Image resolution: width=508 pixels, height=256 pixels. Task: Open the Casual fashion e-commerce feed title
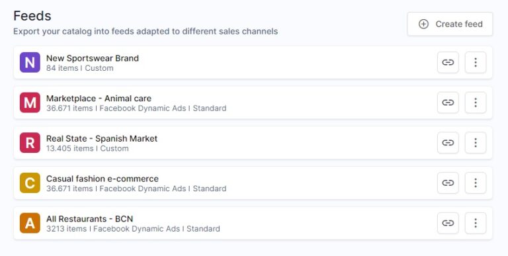(103, 179)
